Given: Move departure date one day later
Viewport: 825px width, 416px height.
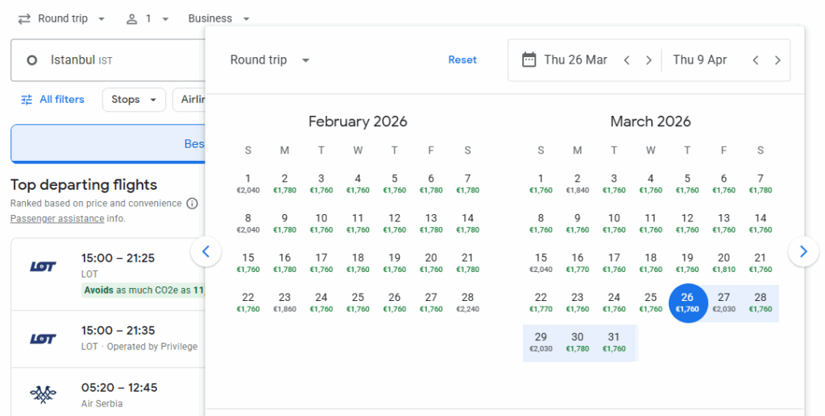Looking at the screenshot, I should tap(649, 60).
